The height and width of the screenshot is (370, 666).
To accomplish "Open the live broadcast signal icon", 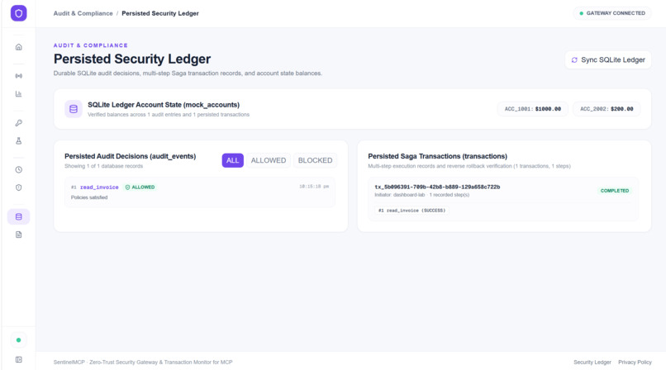I will coord(19,76).
